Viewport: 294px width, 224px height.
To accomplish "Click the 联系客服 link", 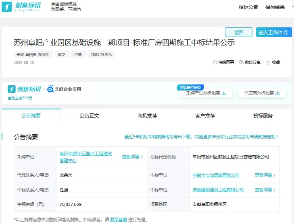I will click(x=119, y=220).
